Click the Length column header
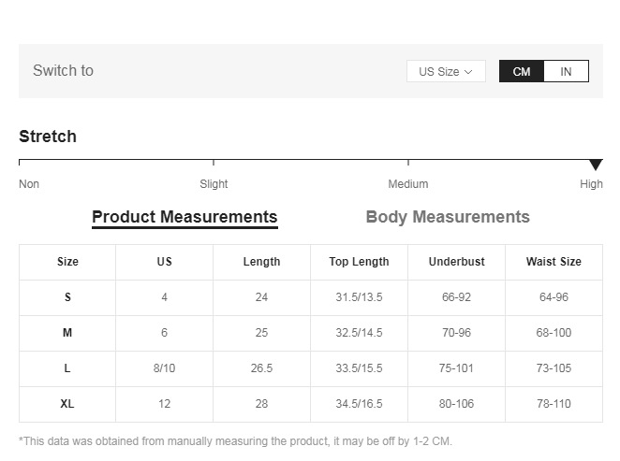Screen dimensions: 620x461 coord(261,262)
